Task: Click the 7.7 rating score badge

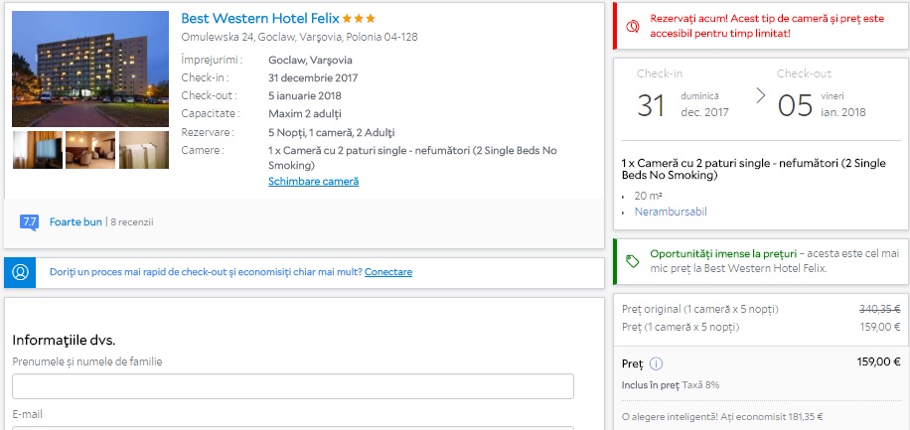Action: coord(30,221)
